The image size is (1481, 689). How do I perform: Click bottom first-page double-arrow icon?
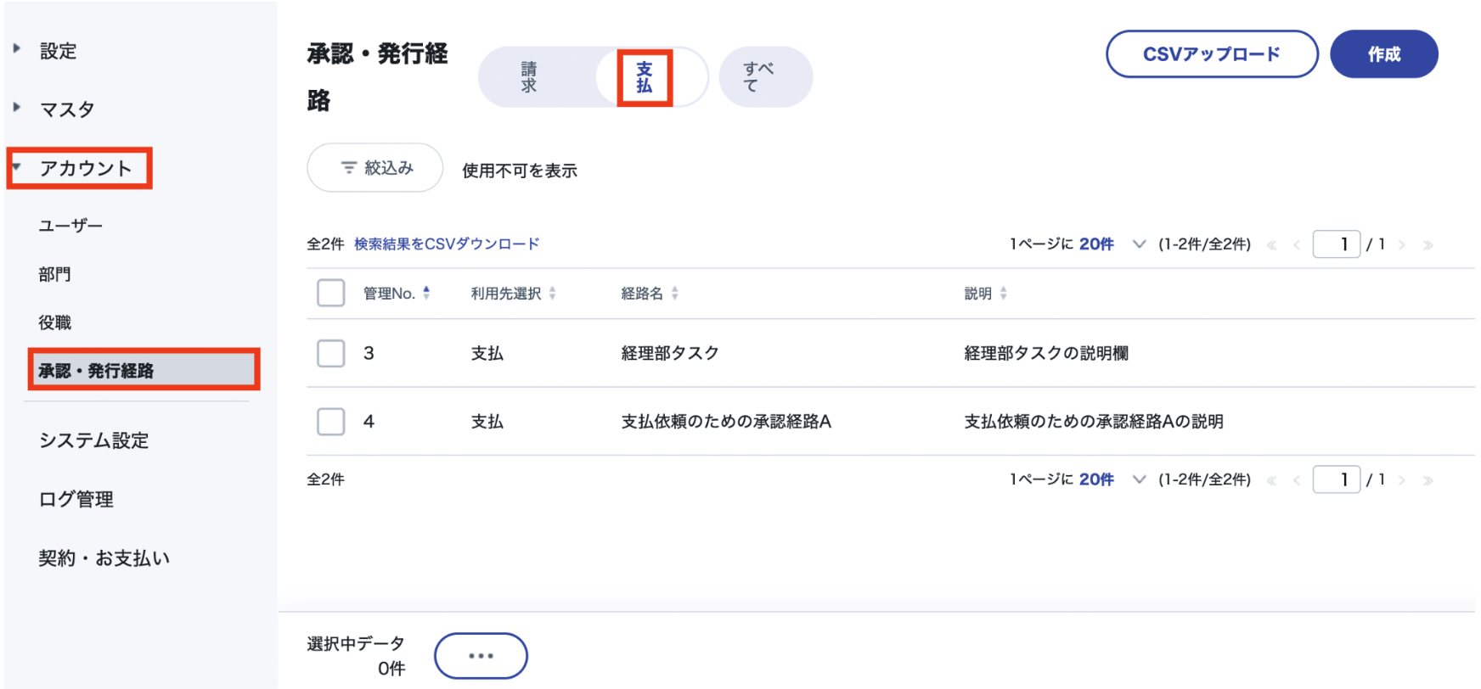[x=1271, y=480]
